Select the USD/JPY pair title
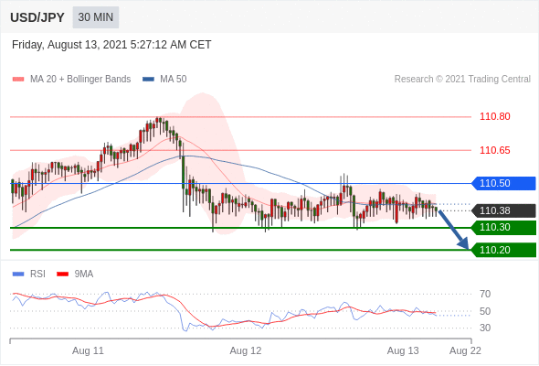The height and width of the screenshot is (366, 539). (37, 17)
